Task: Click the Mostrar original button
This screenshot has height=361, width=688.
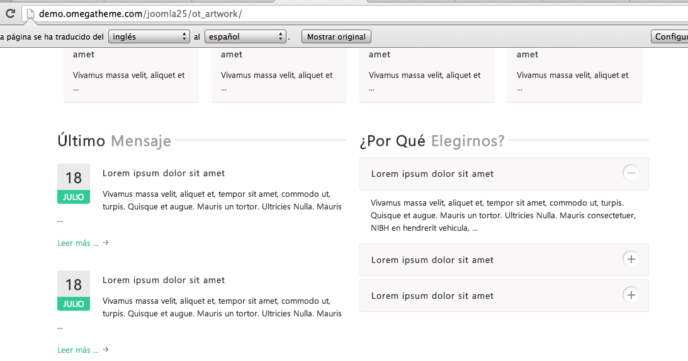Action: click(x=336, y=37)
